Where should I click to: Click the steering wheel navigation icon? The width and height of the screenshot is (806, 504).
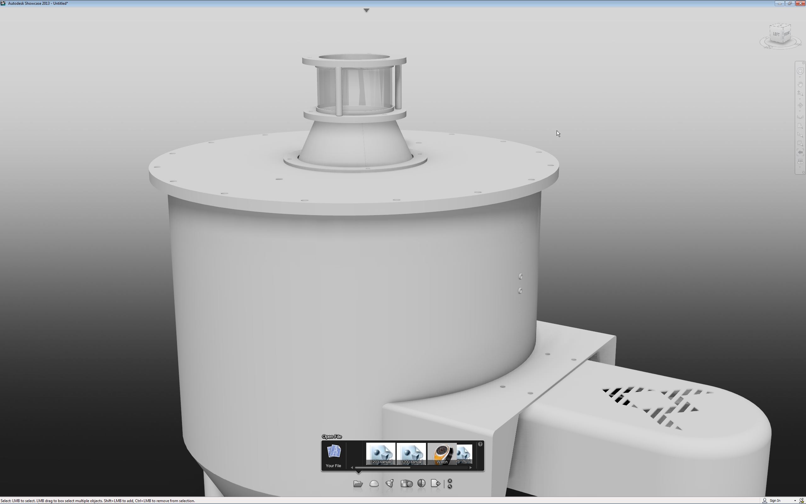(800, 71)
